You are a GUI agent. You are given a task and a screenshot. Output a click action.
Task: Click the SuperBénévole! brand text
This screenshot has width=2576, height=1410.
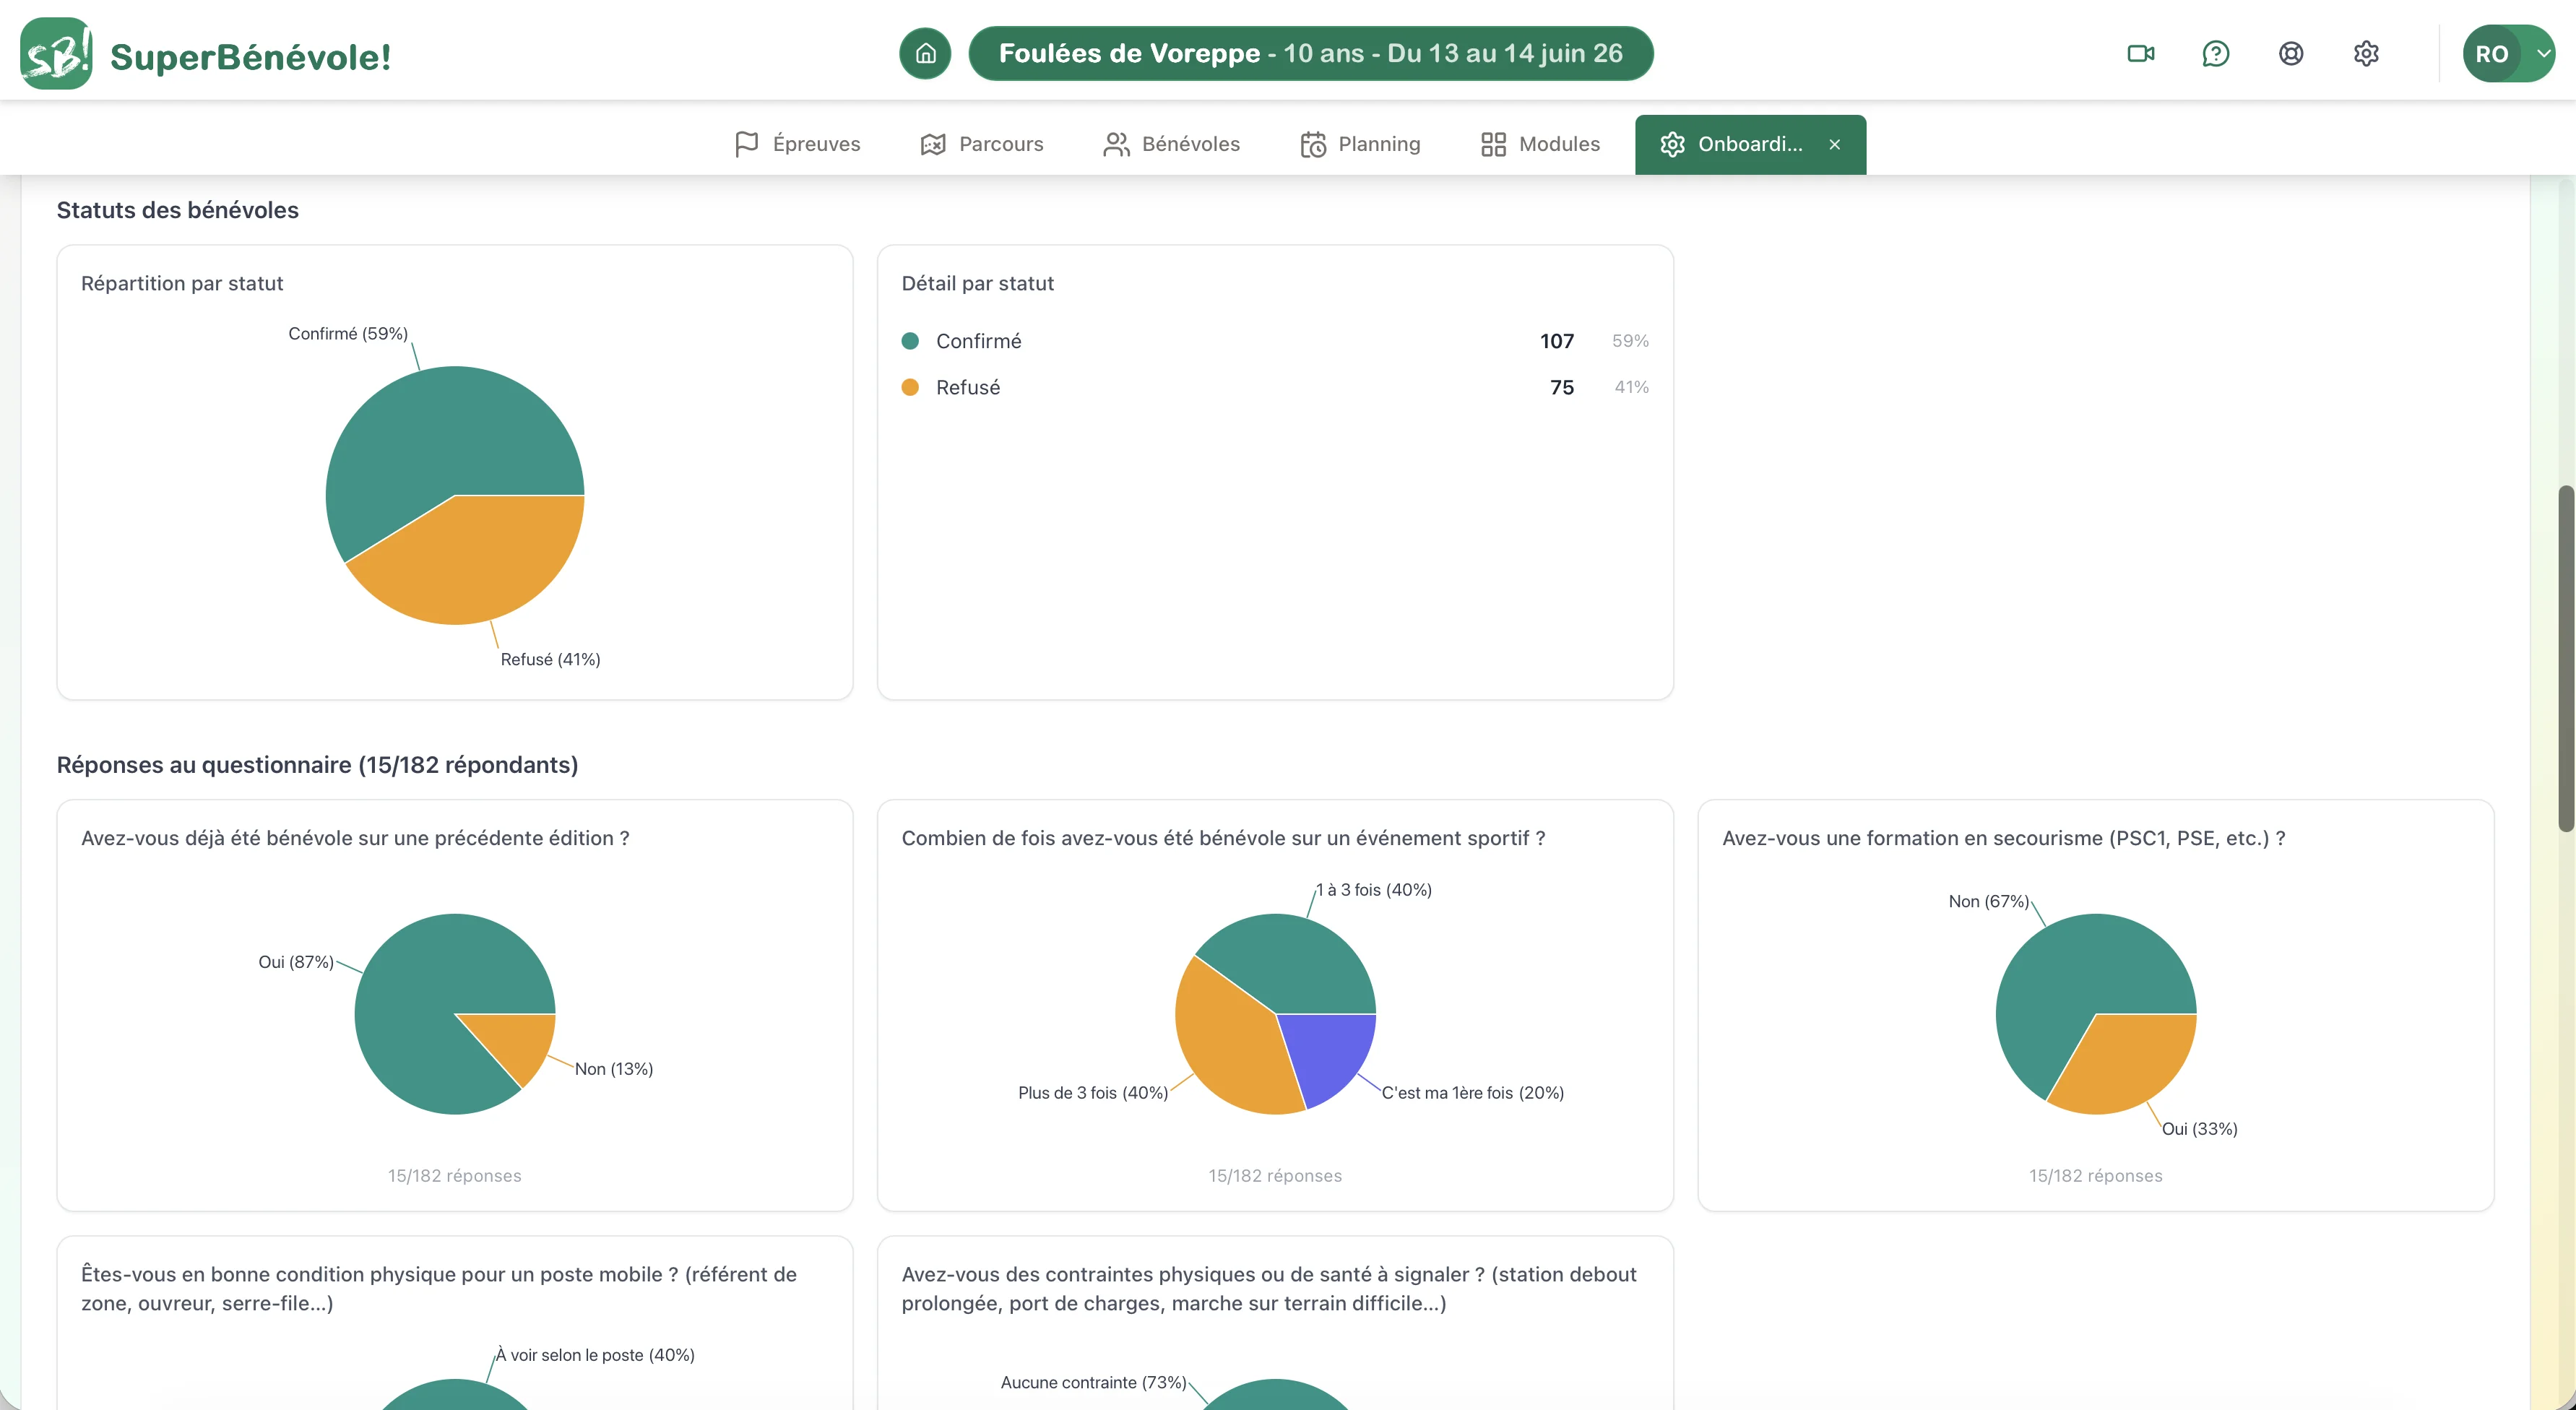(250, 56)
